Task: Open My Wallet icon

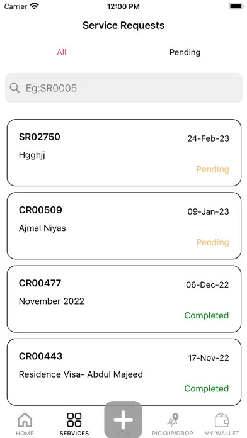Action: tap(222, 420)
